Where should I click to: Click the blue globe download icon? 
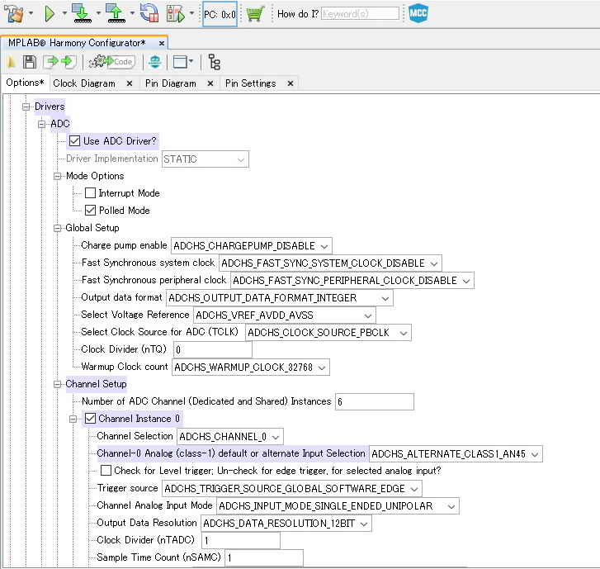[x=154, y=62]
